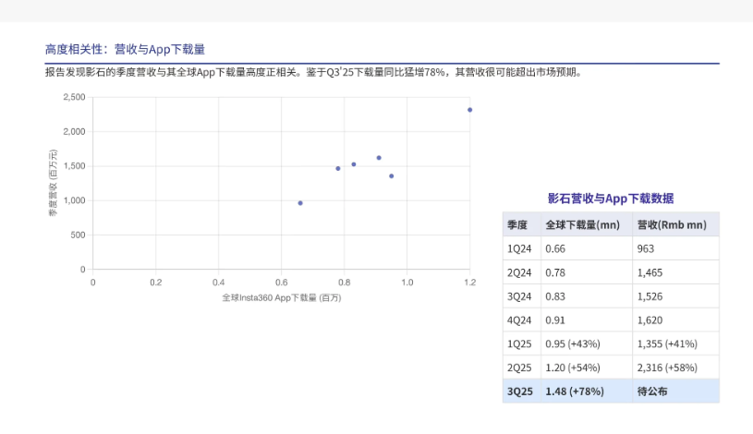Click the 2,500 y-axis tick label

(74, 97)
